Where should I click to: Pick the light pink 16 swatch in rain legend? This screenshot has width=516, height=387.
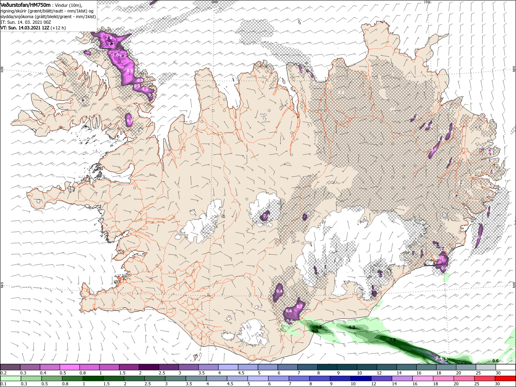pyautogui.click(x=422, y=379)
